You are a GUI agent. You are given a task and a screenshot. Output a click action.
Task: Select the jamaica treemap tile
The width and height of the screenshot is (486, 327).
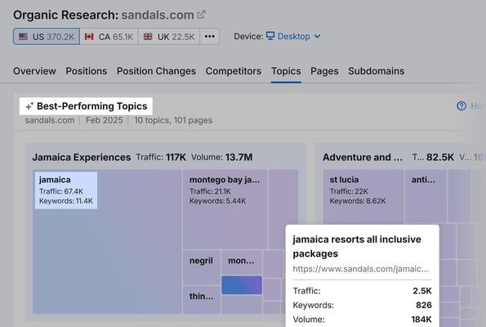click(x=107, y=242)
